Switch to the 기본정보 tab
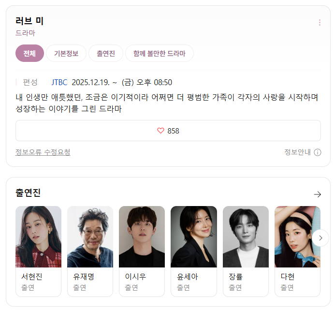This screenshot has height=311, width=334. point(66,53)
